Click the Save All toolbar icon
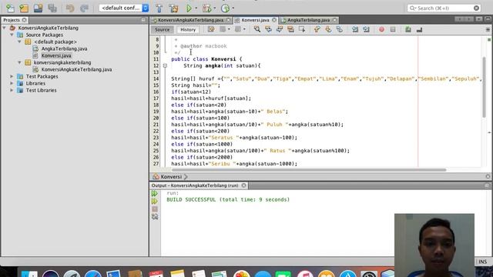493x277 pixels. coord(52,8)
